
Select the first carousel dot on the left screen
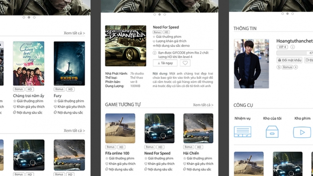point(24,17)
